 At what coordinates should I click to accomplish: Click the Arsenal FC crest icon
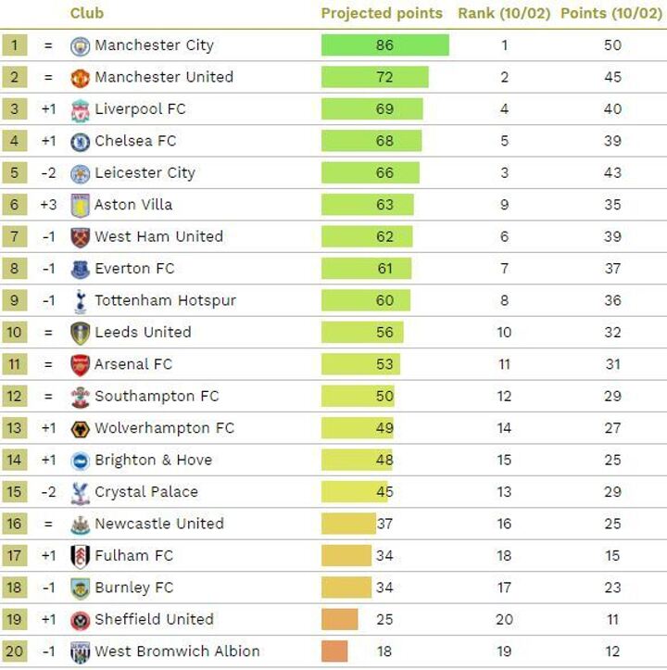(x=81, y=364)
